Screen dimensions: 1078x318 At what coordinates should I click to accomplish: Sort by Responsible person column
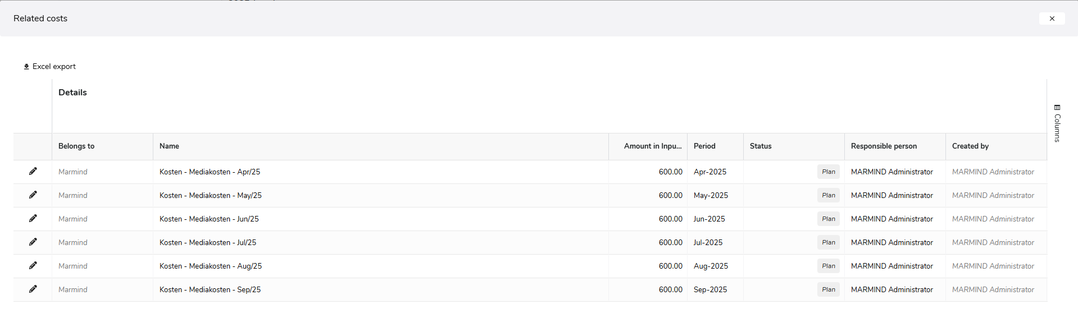(884, 146)
